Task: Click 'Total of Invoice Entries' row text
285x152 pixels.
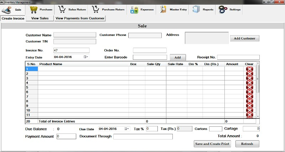Action: pyautogui.click(x=57, y=121)
